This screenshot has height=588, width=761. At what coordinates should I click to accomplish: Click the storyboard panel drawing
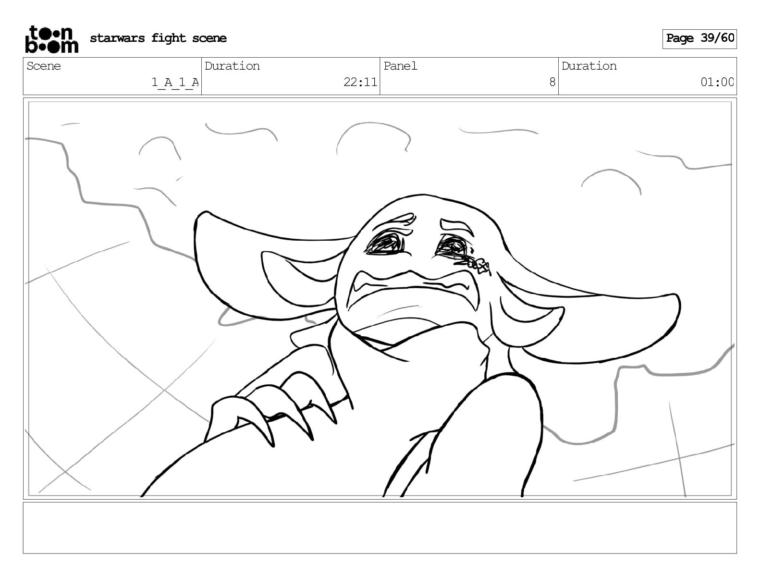click(380, 298)
